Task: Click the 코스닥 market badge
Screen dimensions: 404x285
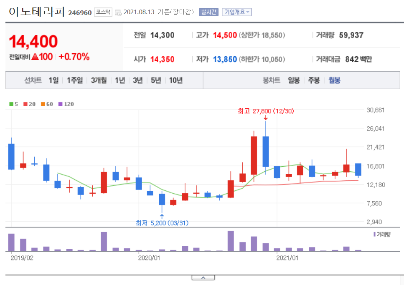Action: 103,12
